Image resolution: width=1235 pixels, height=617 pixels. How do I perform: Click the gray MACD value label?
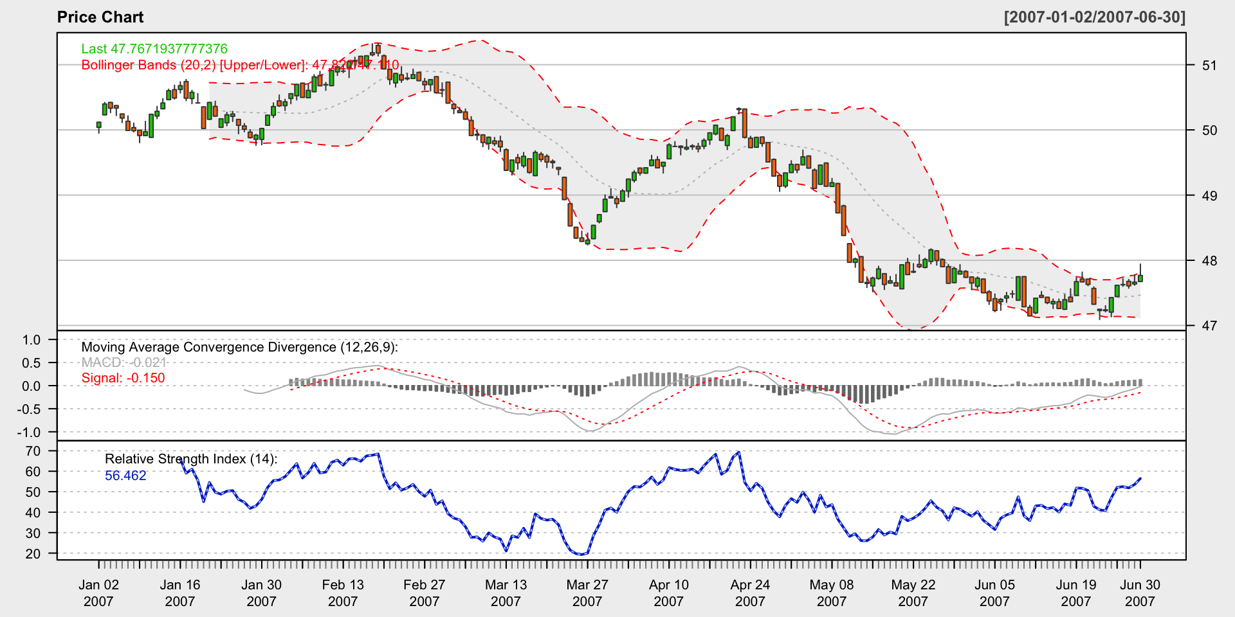pos(123,362)
